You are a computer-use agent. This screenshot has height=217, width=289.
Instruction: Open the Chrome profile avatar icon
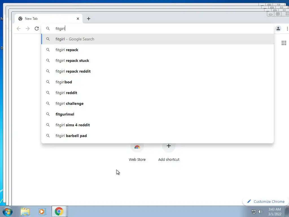click(x=278, y=29)
